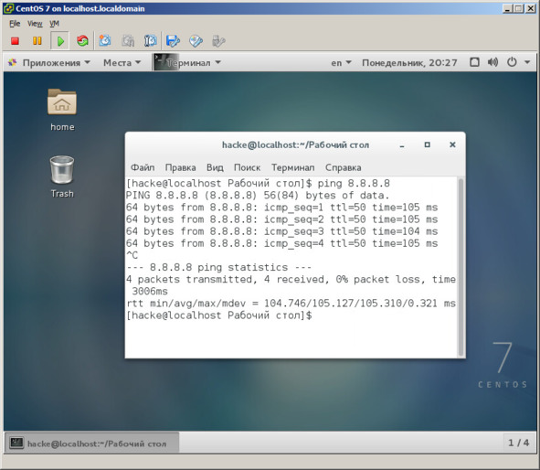Click the red Stop VM button

pyautogui.click(x=15, y=41)
